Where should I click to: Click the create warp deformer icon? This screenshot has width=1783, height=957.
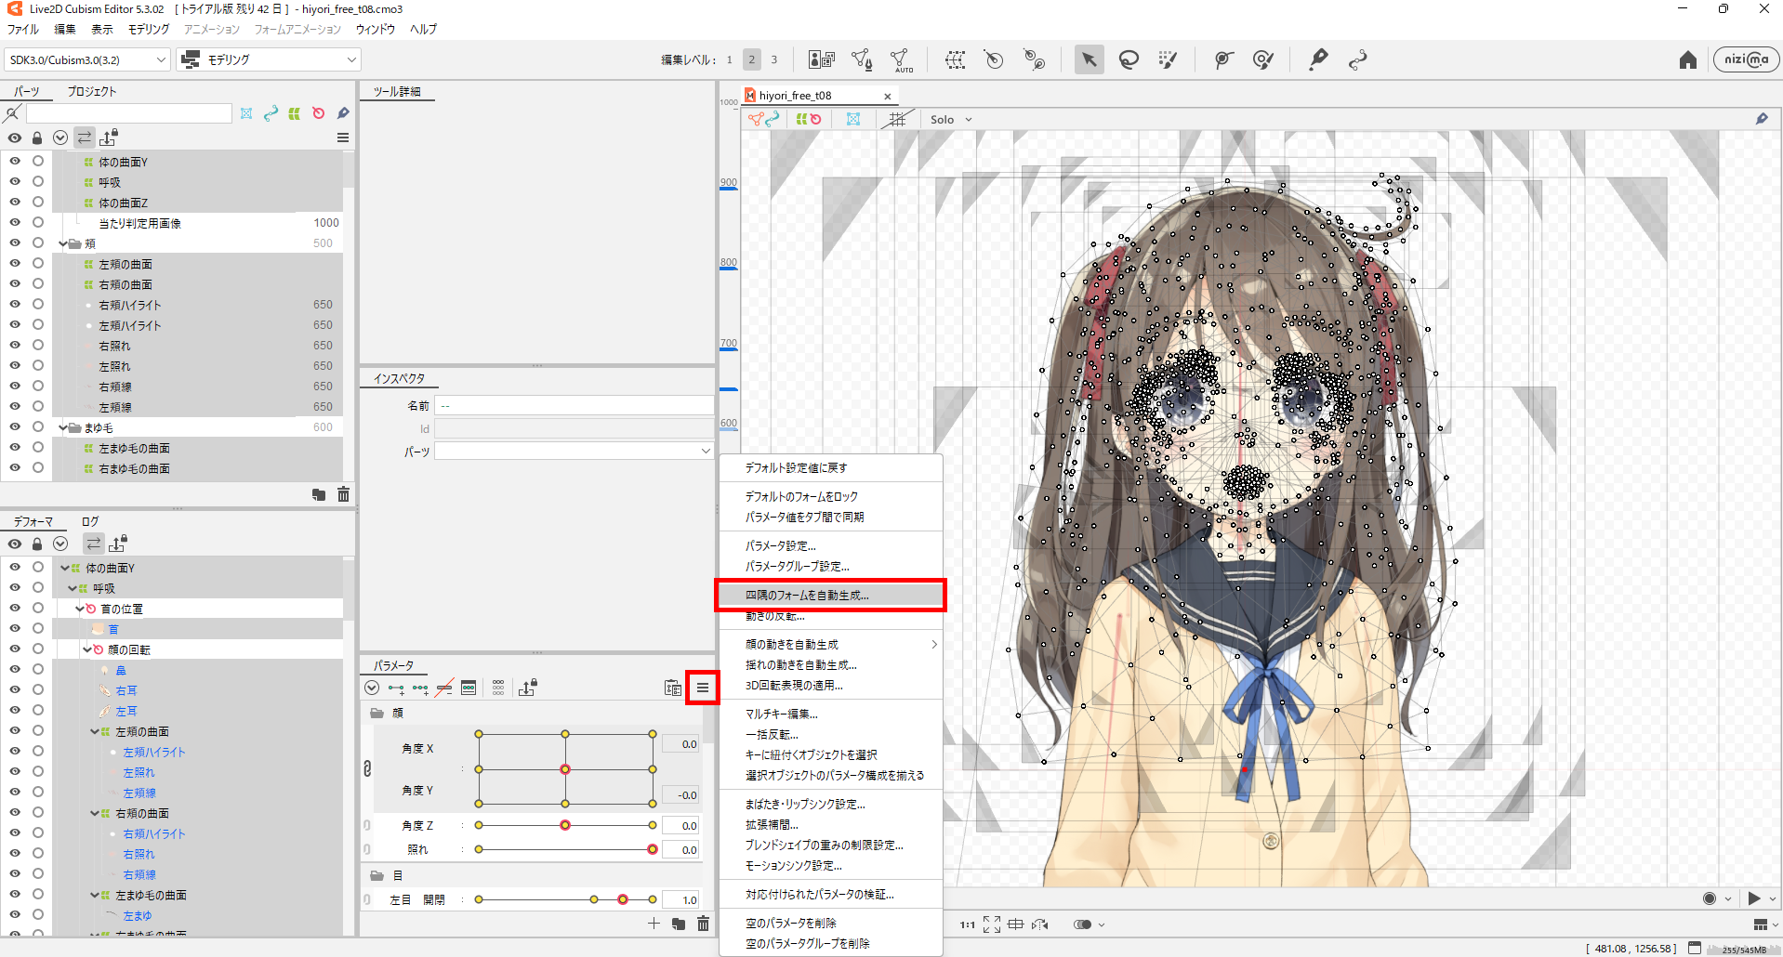pos(955,59)
